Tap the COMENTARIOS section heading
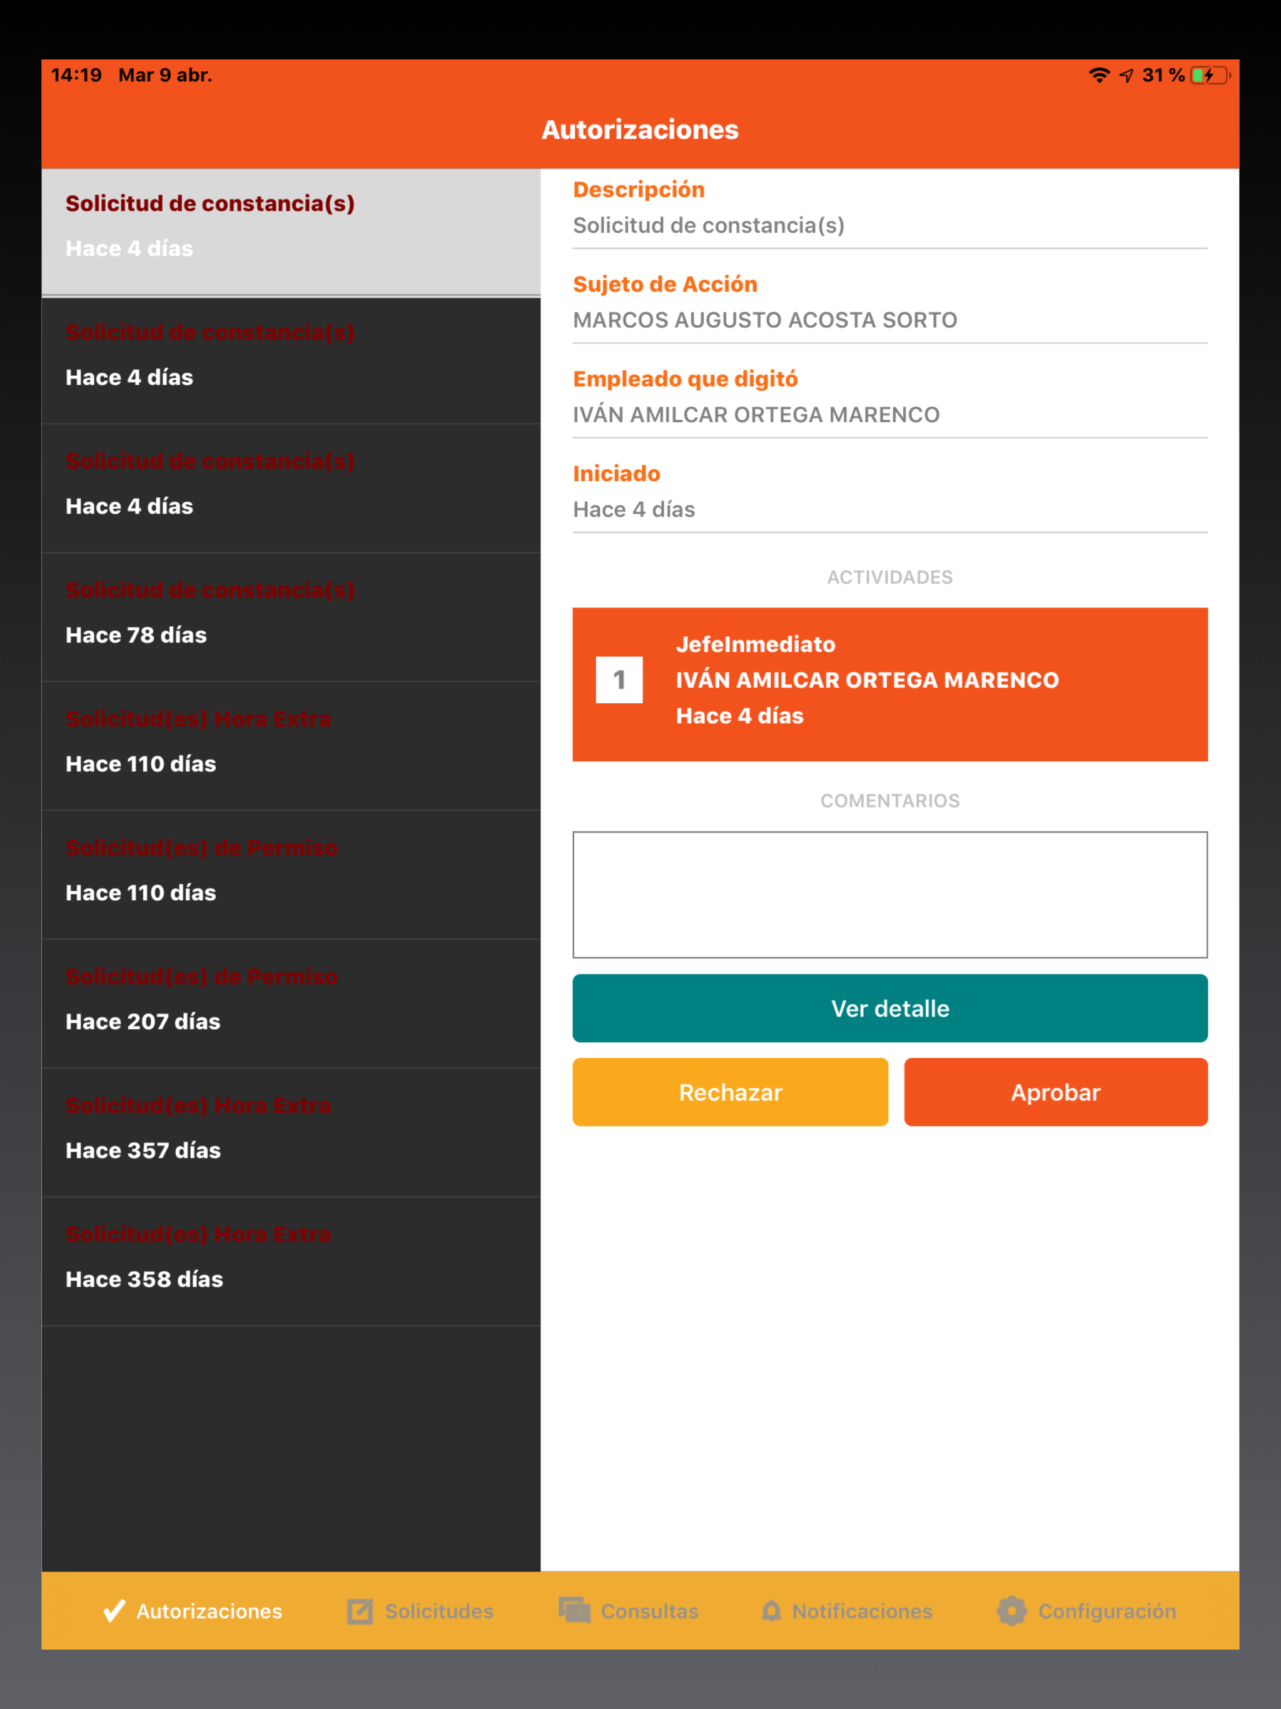Viewport: 1281px width, 1709px height. pos(890,801)
